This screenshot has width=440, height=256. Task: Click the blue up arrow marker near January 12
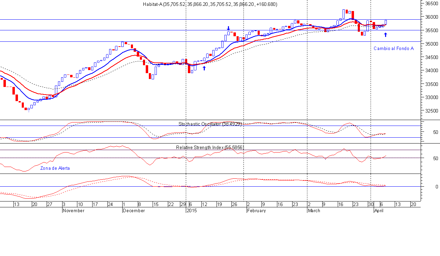coord(204,68)
